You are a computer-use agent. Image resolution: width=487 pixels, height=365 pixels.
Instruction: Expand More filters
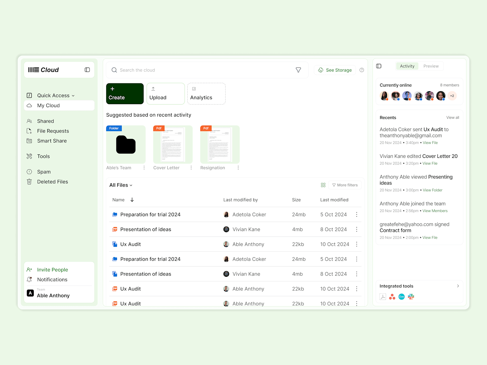coord(345,185)
